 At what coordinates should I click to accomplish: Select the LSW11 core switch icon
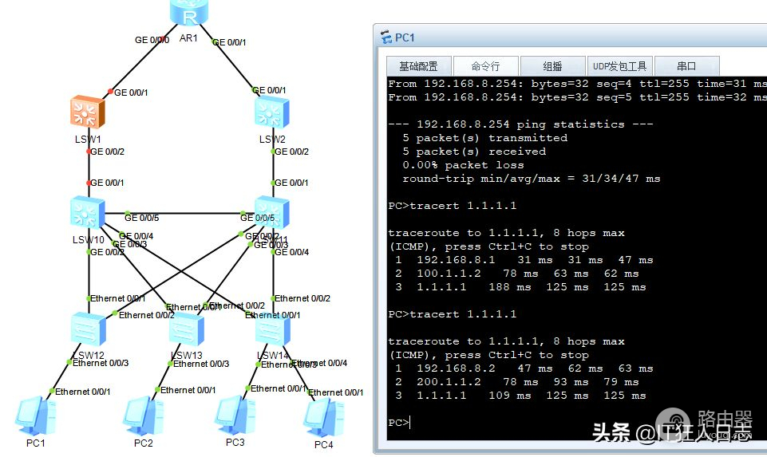272,212
